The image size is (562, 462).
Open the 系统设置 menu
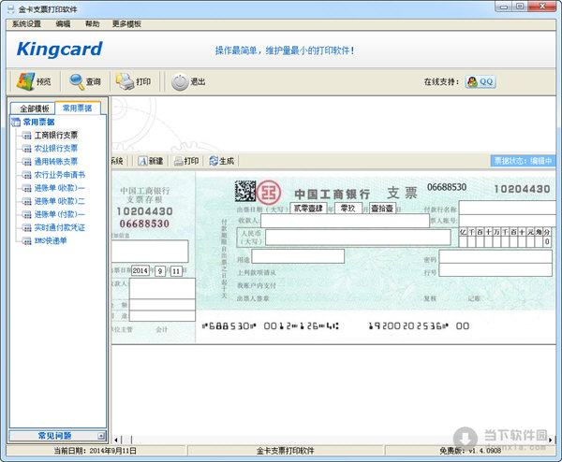26,24
